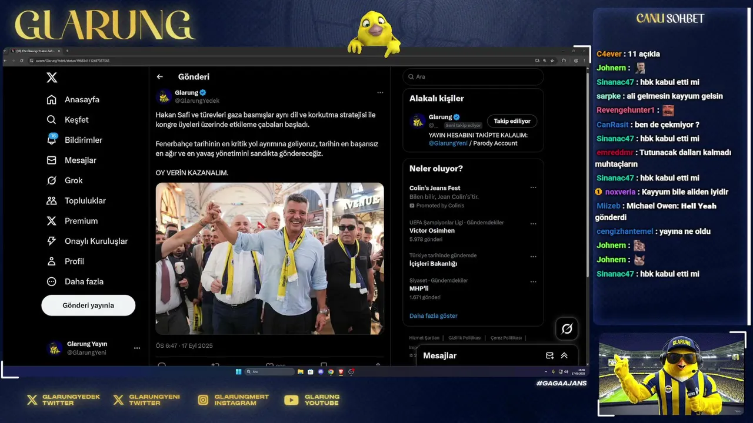Open the Gizlilik Politikası link
Screen dimensions: 753x423
click(x=465, y=338)
